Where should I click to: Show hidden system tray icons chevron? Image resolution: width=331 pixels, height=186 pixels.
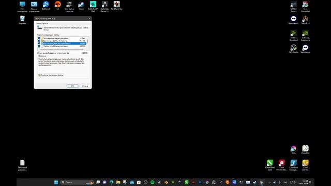[x=269, y=182]
